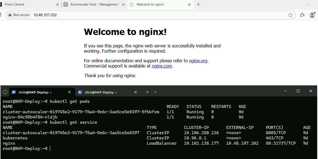Viewport: 318px width, 159px height.
Task: Click cluster IP 10.102.138.177
Action: click(x=201, y=143)
